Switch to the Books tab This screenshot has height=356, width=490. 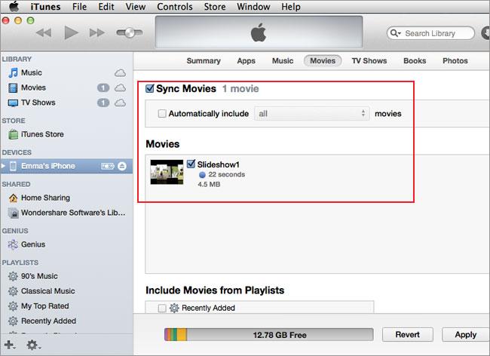click(415, 60)
